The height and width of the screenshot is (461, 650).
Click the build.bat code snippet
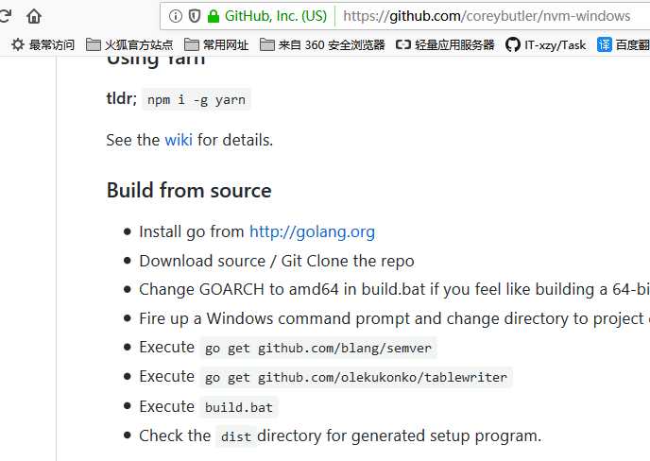pyautogui.click(x=239, y=407)
